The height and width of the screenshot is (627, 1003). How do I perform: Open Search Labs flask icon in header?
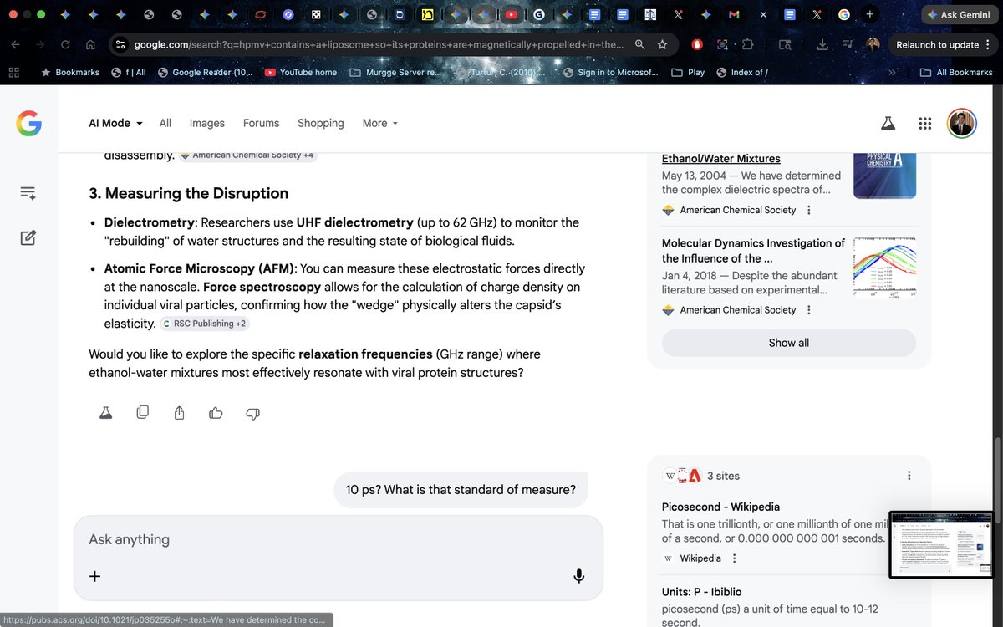(x=888, y=124)
